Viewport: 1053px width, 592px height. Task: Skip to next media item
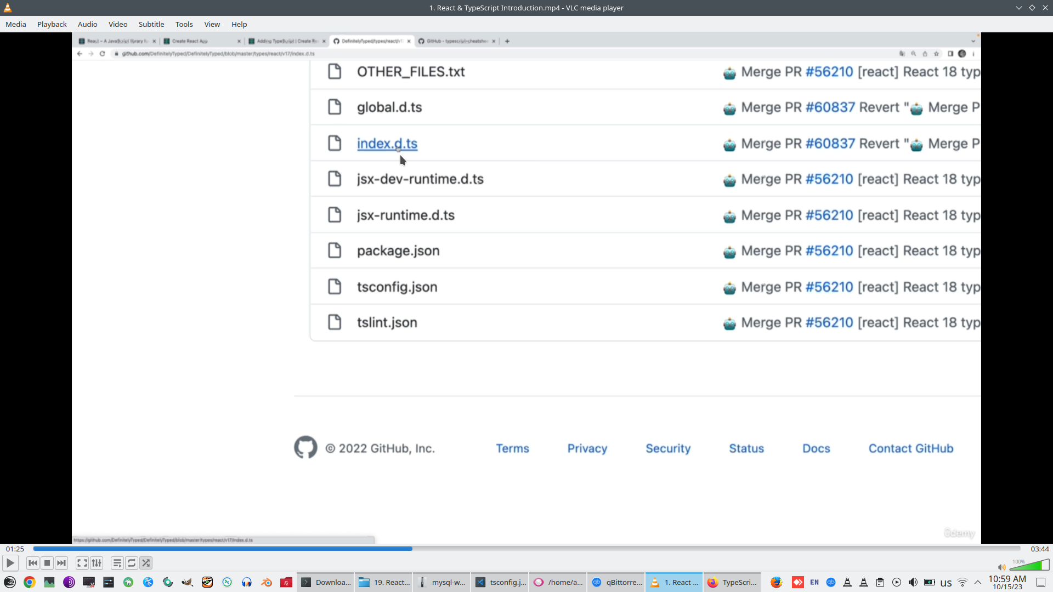tap(61, 563)
